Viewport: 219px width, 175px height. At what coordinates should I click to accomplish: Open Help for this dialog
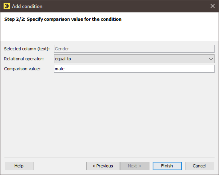19,166
